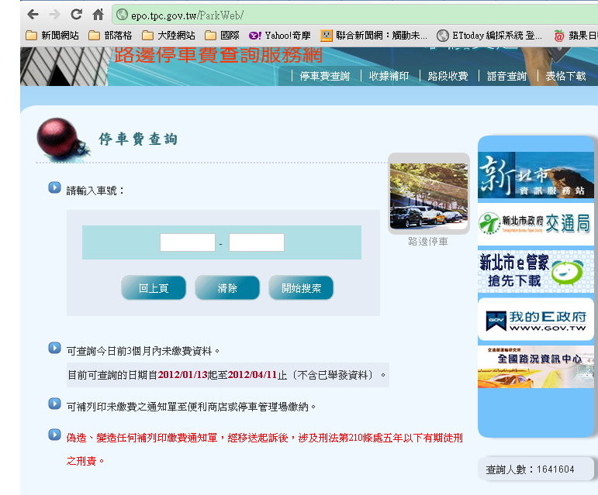The height and width of the screenshot is (495, 598).
Task: Click the 清除 button
Action: [x=227, y=288]
